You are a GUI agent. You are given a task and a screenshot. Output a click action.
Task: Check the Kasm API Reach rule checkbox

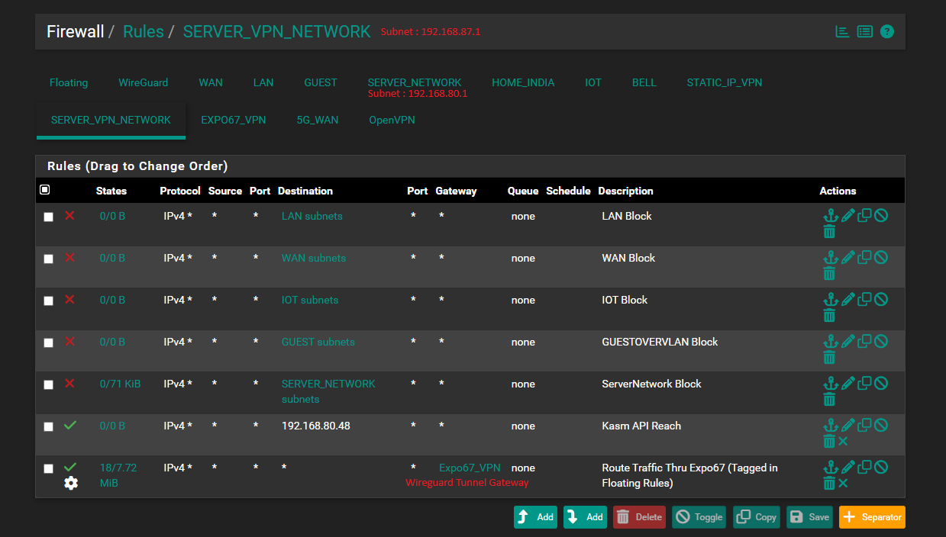pos(48,426)
